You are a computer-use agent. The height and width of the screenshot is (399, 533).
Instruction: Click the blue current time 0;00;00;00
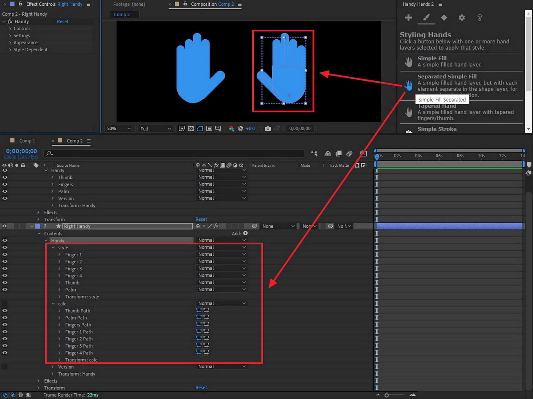pyautogui.click(x=21, y=151)
